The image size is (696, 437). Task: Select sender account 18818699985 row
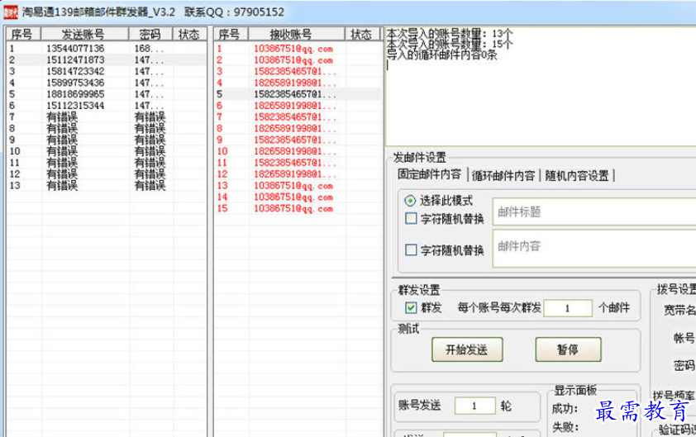coord(75,94)
